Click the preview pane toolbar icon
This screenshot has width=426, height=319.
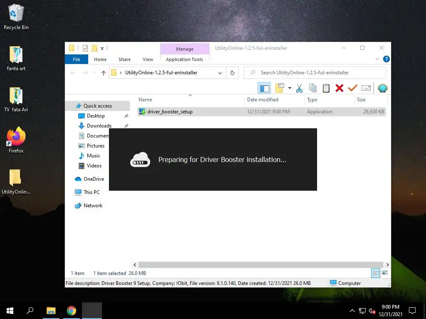264,88
